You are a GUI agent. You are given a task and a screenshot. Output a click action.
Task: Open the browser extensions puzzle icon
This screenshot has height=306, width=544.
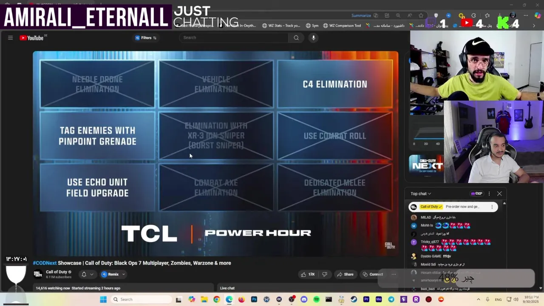[473, 15]
